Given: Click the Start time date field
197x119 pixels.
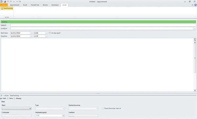Looking at the screenshot, I should pos(20,33).
